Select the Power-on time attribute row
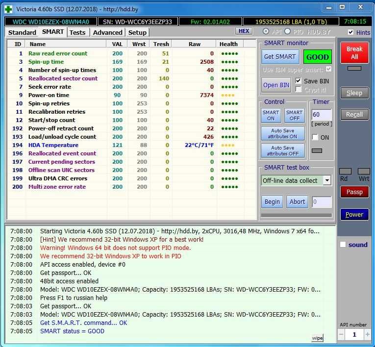This screenshot has height=347, width=375. [131, 95]
